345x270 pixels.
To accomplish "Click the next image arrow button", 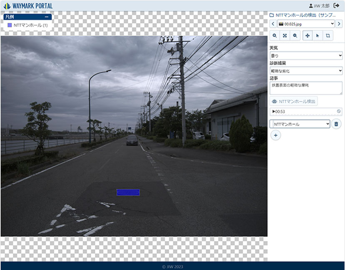I will (338, 24).
